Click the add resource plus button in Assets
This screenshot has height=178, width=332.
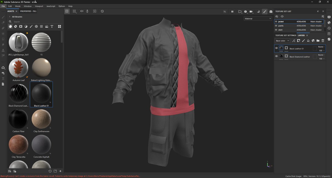(60, 171)
